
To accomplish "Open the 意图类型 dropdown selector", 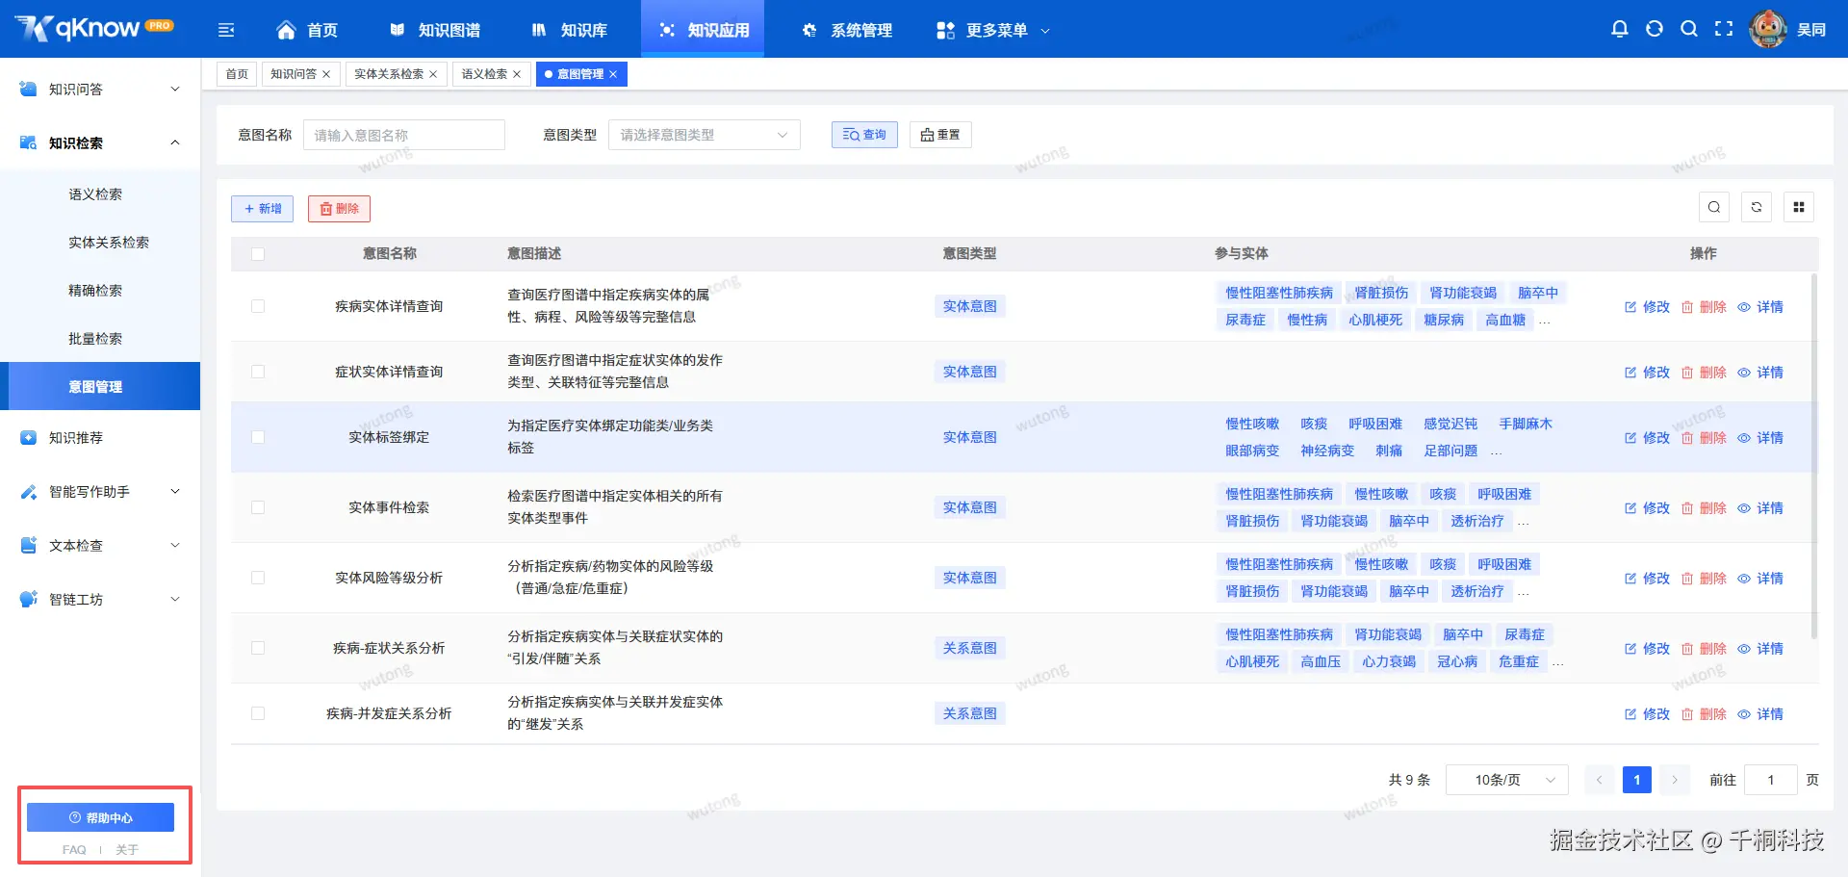I will [704, 134].
